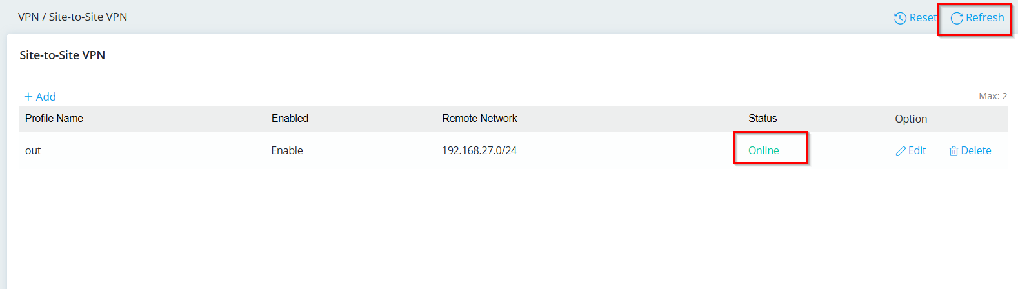1018x289 pixels.
Task: Click the Refresh circular arrow icon
Action: tap(957, 18)
